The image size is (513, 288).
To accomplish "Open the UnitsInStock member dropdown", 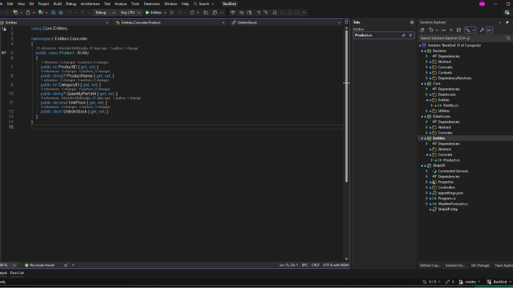I will click(x=286, y=23).
